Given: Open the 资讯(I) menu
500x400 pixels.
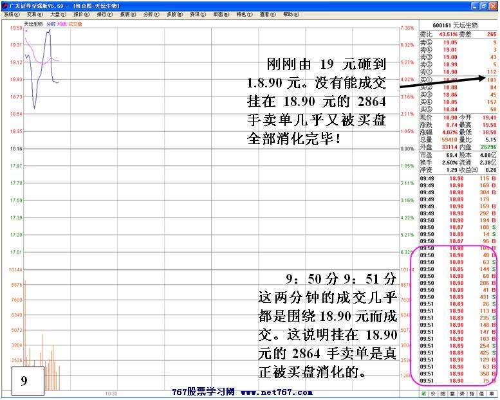Looking at the screenshot, I should coord(197,14).
